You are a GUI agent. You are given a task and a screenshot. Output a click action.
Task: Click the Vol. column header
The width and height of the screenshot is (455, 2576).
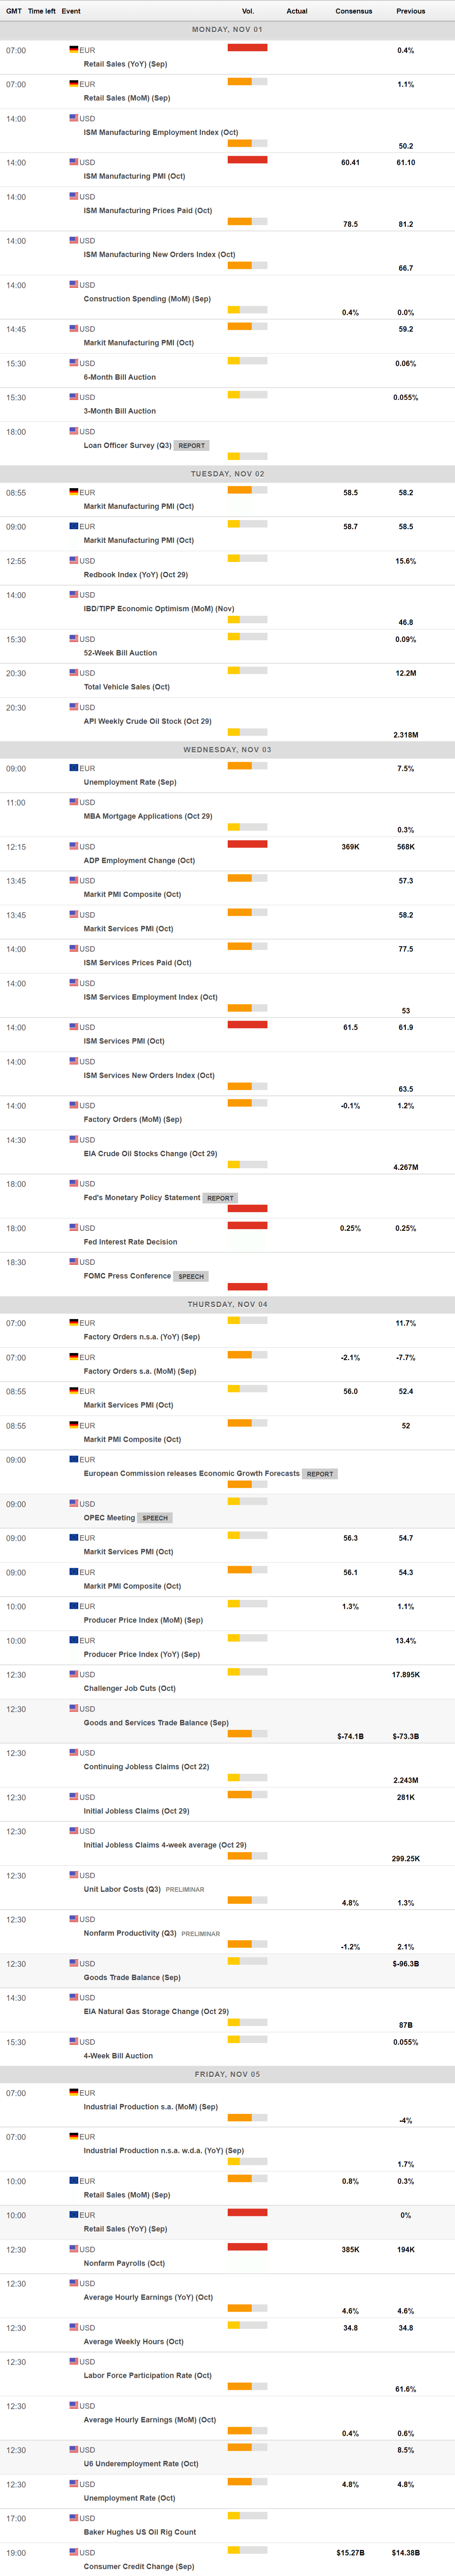coord(248,11)
